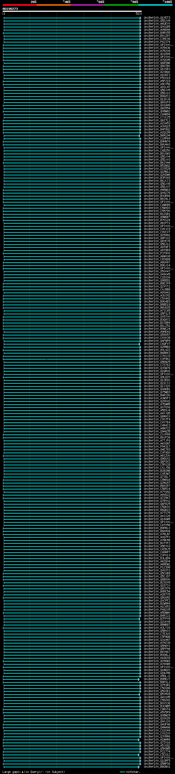This screenshot has height=774, width=175.
Task: Click the UniRef100_Q1QRU1 hit label
Action: (x=157, y=371)
